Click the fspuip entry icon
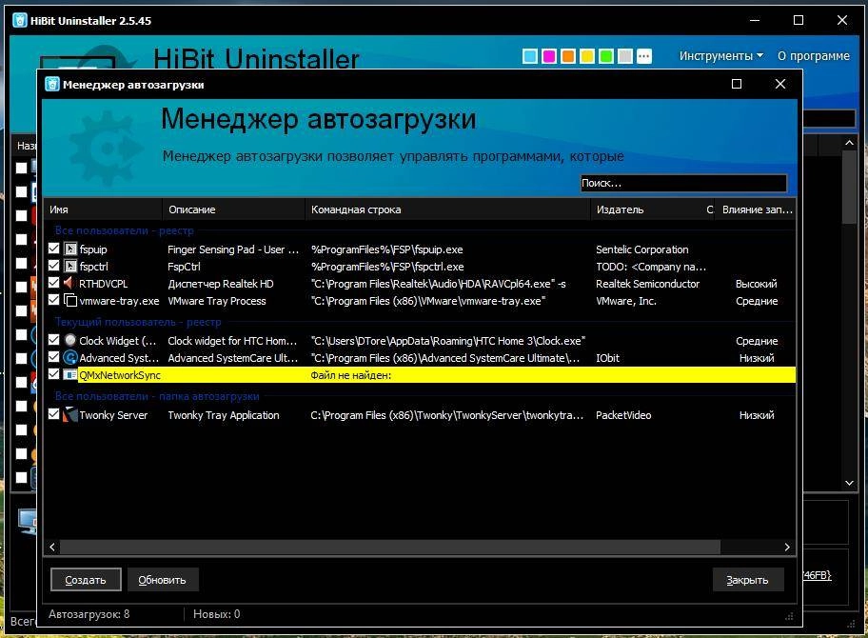 70,249
